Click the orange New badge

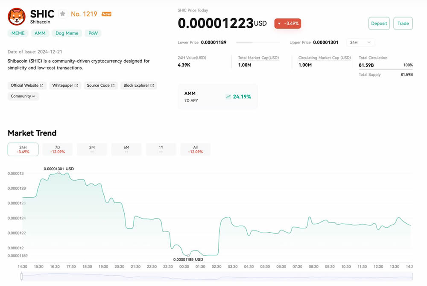tap(106, 14)
